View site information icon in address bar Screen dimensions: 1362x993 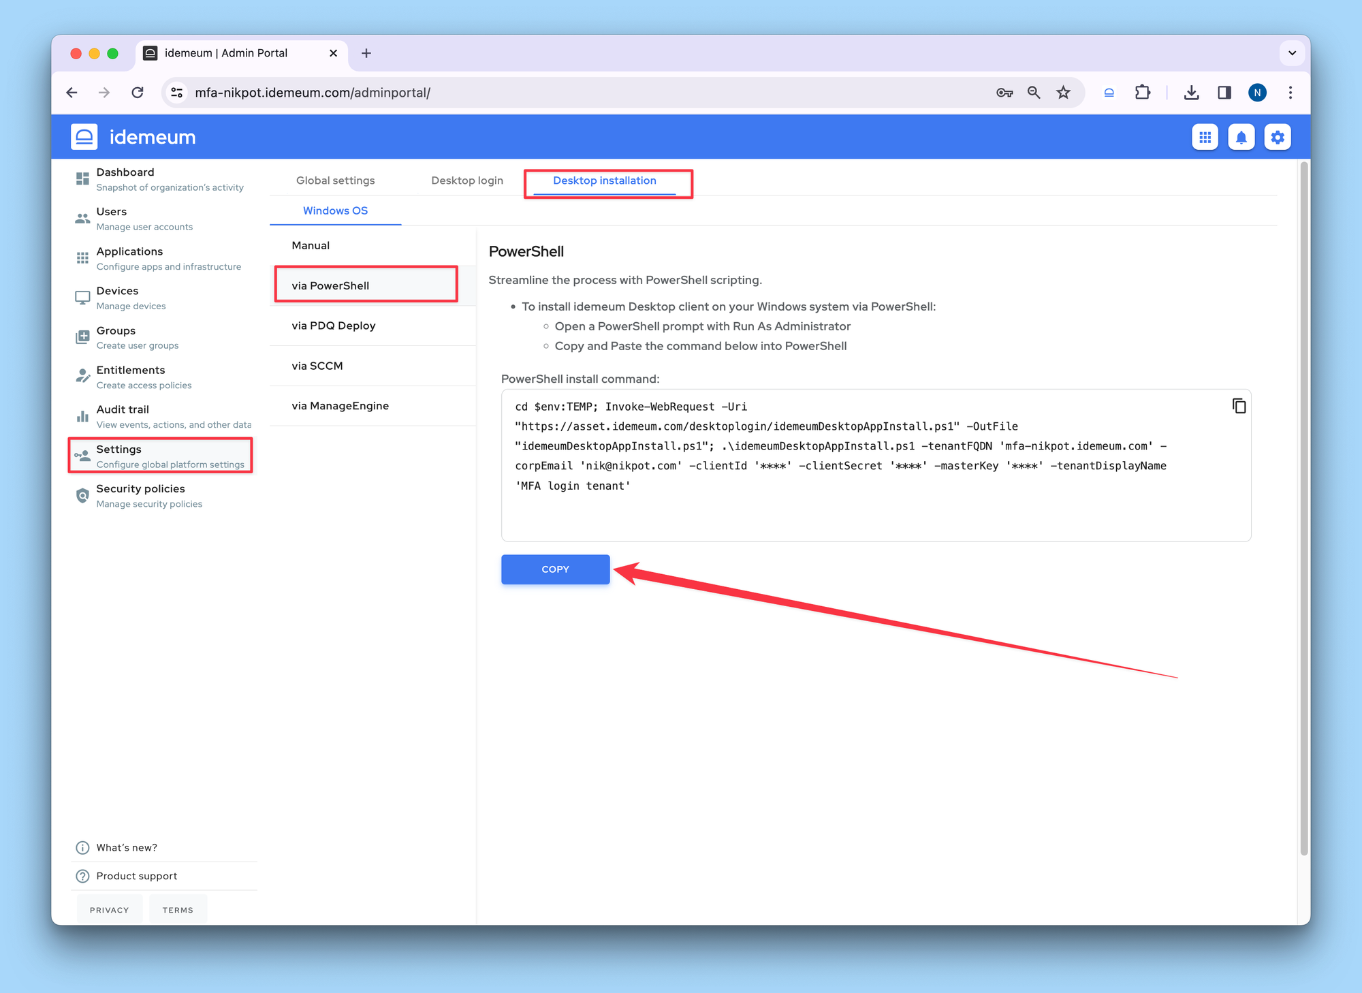(x=177, y=93)
